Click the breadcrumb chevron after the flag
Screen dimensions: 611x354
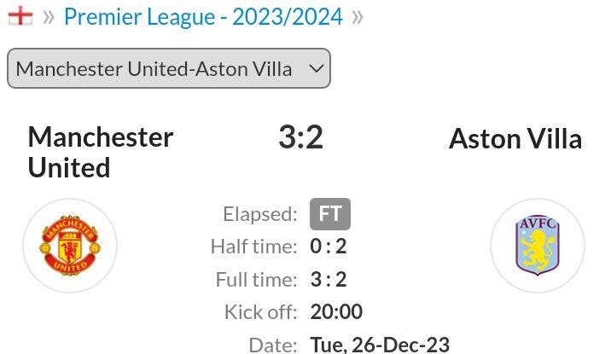coord(49,17)
